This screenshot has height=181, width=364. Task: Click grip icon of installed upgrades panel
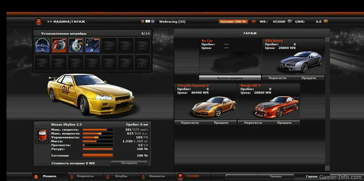[x=37, y=33]
